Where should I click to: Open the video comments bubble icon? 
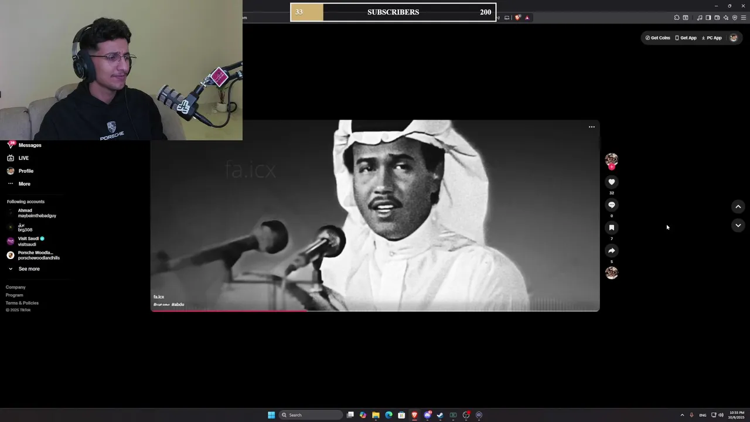point(611,205)
